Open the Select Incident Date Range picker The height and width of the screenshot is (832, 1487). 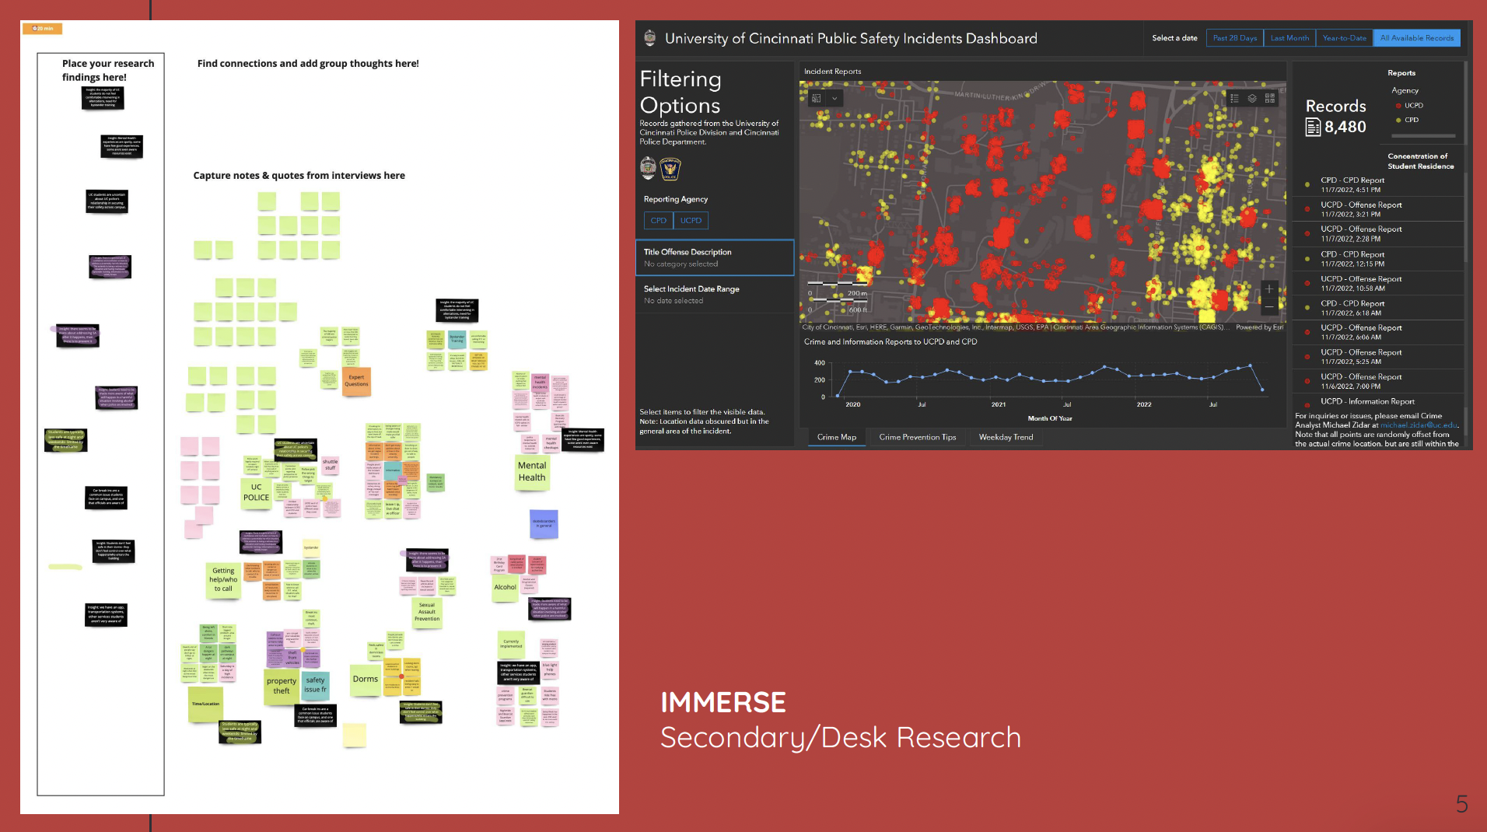[x=715, y=295]
